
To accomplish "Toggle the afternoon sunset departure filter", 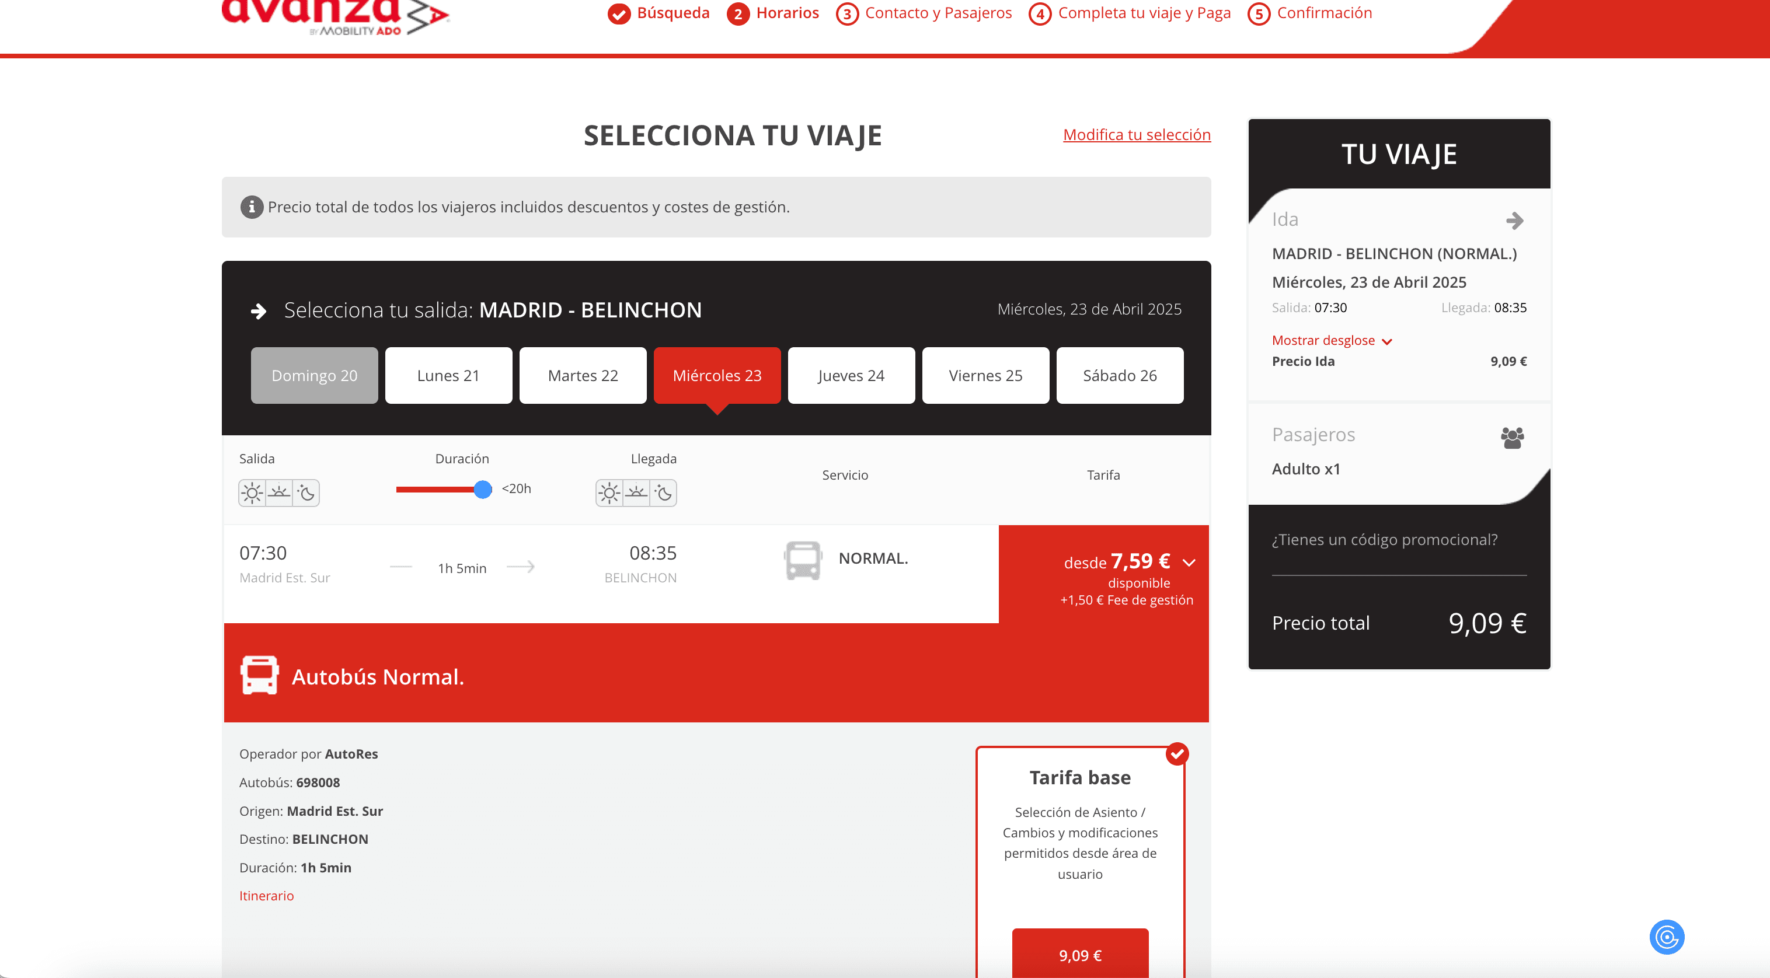I will pyautogui.click(x=279, y=493).
